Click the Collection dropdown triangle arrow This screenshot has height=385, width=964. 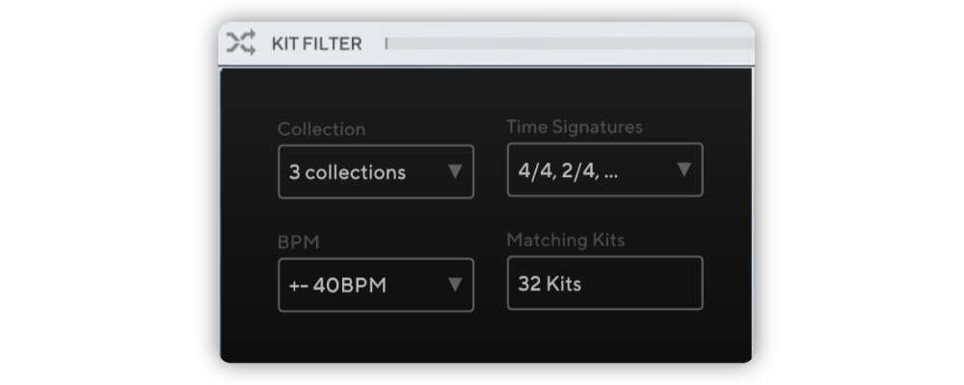[455, 171]
